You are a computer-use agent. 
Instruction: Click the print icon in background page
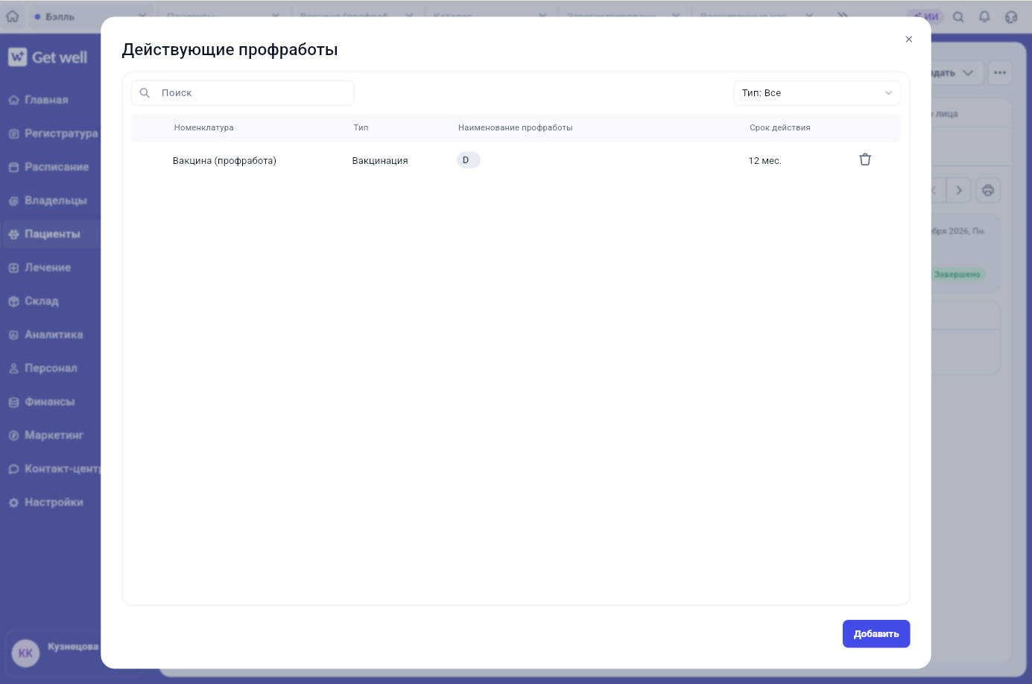click(988, 190)
